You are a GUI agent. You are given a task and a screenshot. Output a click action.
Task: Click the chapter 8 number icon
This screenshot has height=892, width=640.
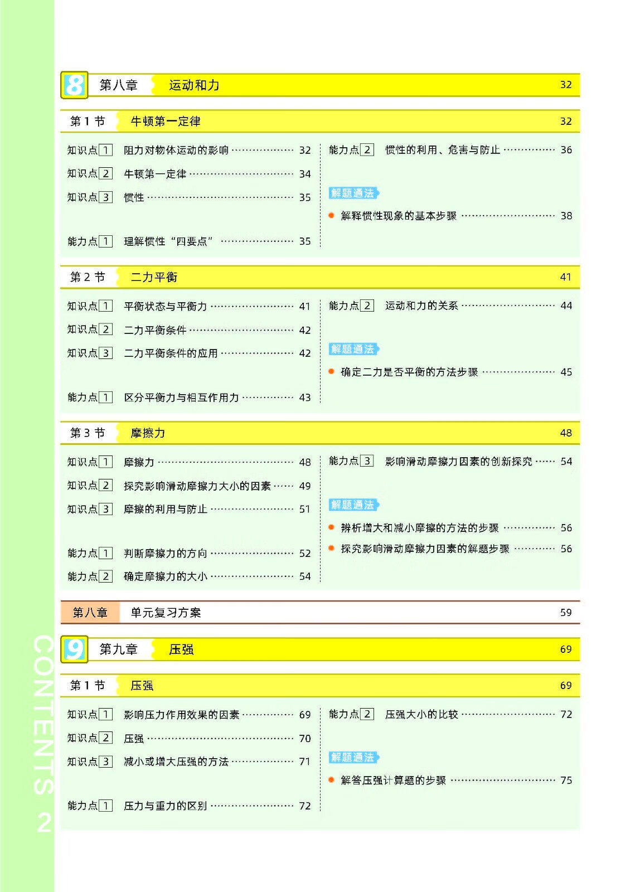click(x=74, y=85)
